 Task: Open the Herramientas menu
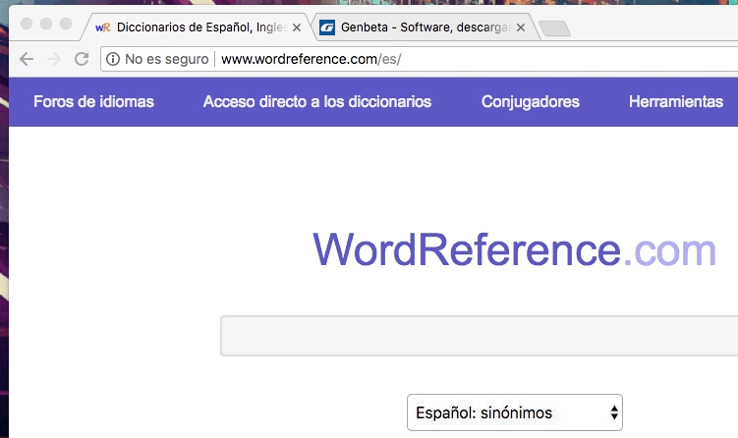click(676, 102)
